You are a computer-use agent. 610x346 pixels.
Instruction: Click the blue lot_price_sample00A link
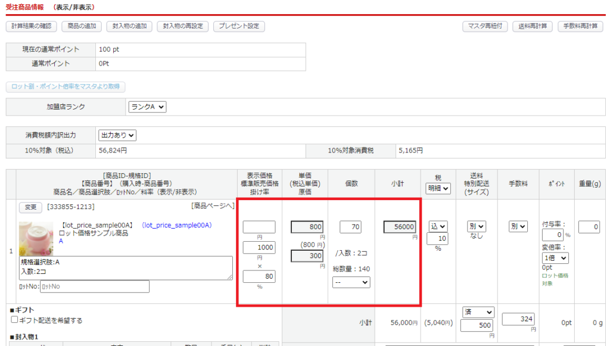pos(176,226)
